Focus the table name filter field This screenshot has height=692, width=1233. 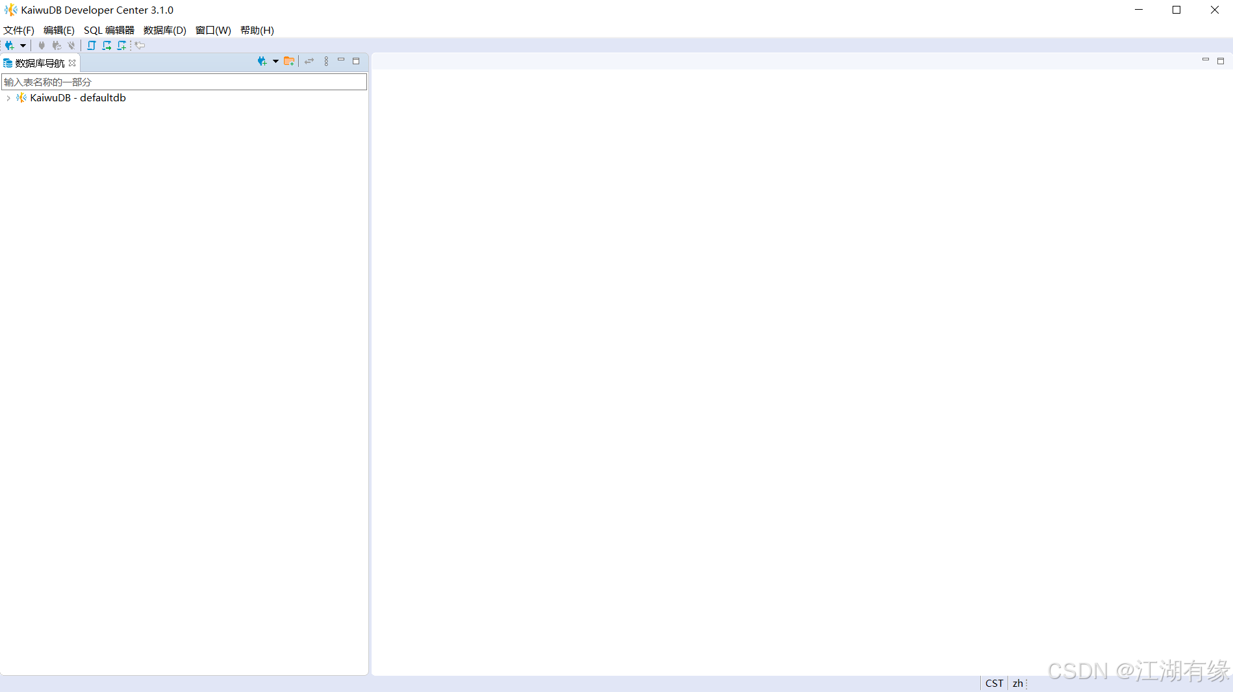(184, 82)
